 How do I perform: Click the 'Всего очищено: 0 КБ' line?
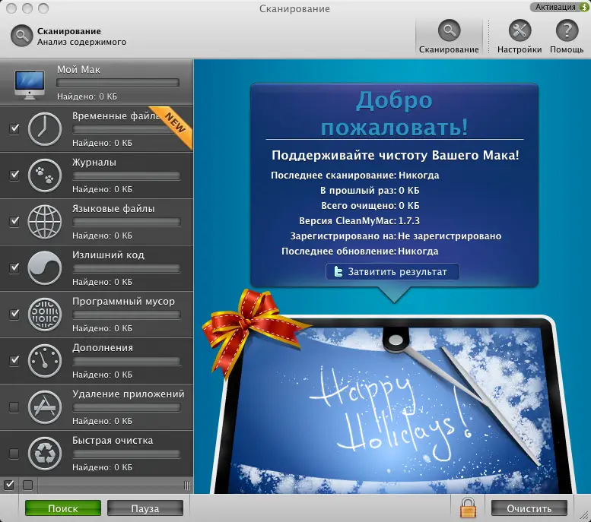click(x=370, y=206)
